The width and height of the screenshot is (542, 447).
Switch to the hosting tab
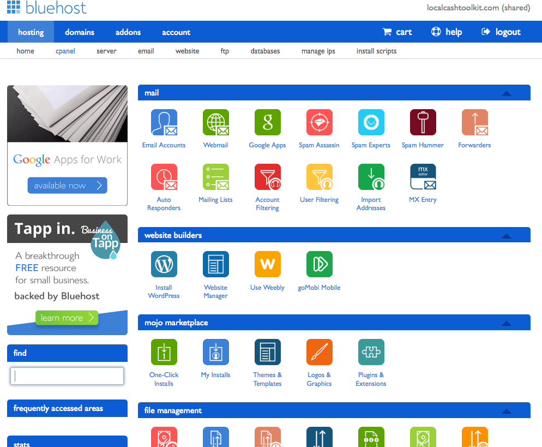pyautogui.click(x=31, y=32)
